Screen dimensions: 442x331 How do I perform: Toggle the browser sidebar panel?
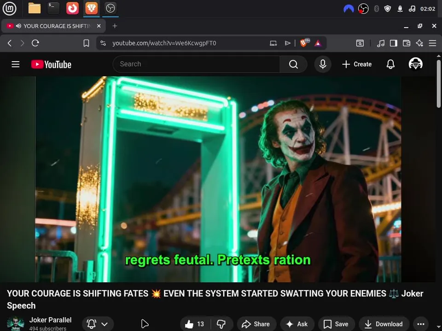coord(394,43)
